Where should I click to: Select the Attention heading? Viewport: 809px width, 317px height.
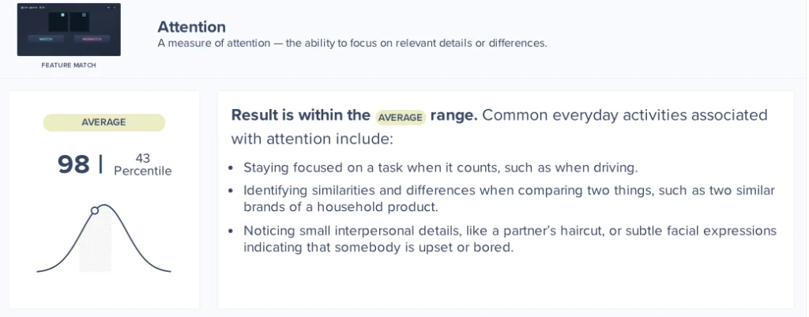(191, 27)
